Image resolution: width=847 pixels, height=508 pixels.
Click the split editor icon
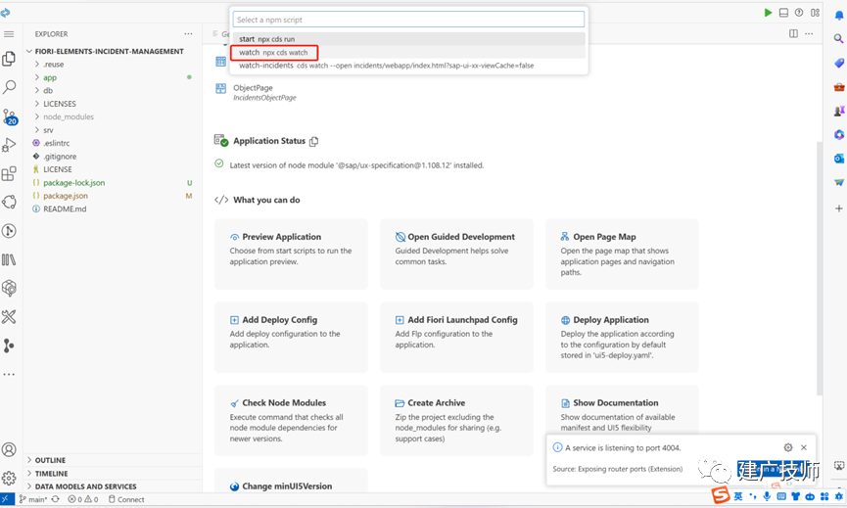793,33
